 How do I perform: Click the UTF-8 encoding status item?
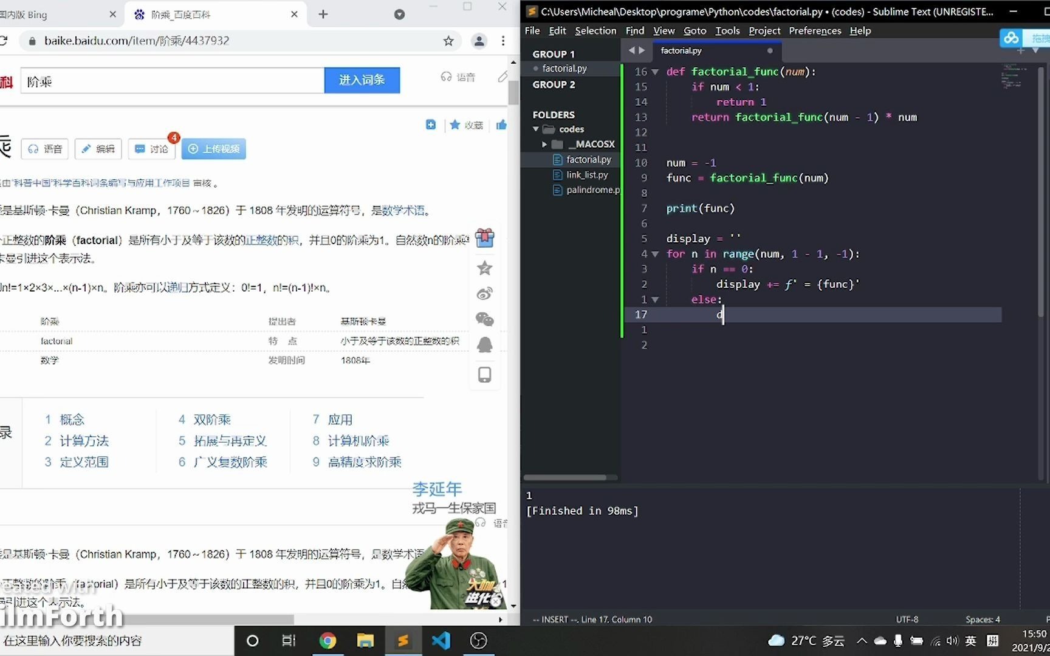click(x=907, y=620)
